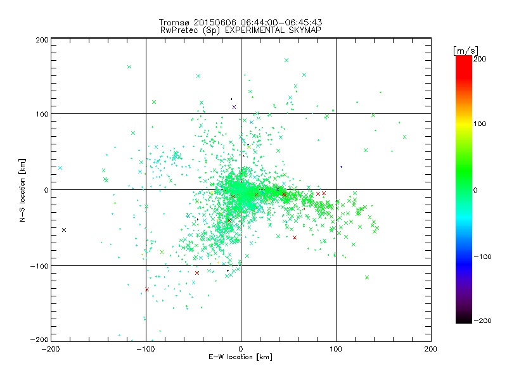This screenshot has height=380, width=507.
Task: Click the "[m/s]" colorbar unit label
Action: (466, 51)
